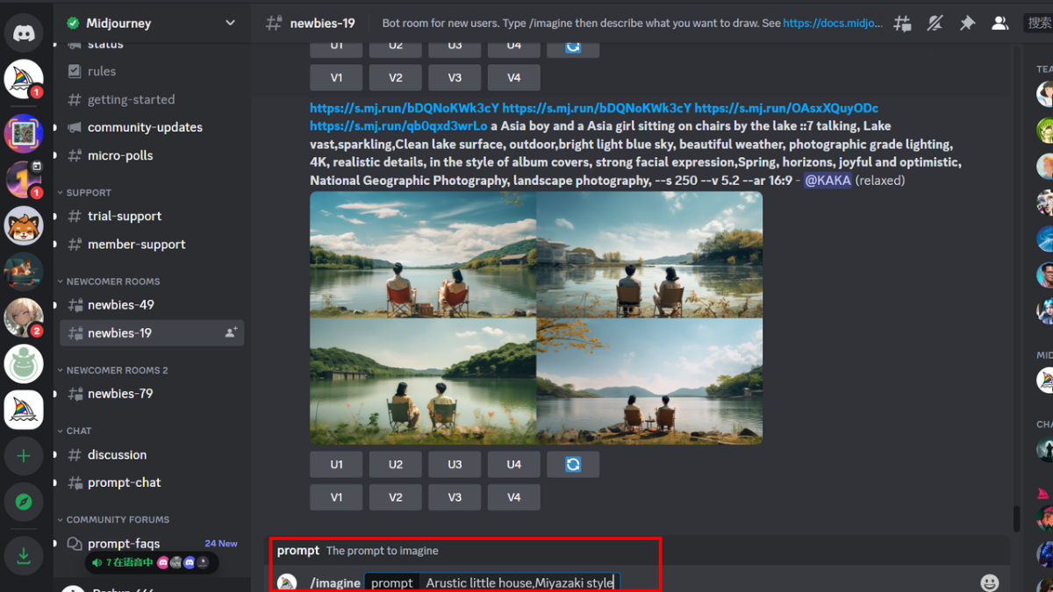This screenshot has height=592, width=1053.
Task: Click the create invite icon on newbies-19
Action: (231, 332)
